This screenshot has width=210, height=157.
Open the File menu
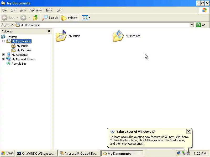4,10
